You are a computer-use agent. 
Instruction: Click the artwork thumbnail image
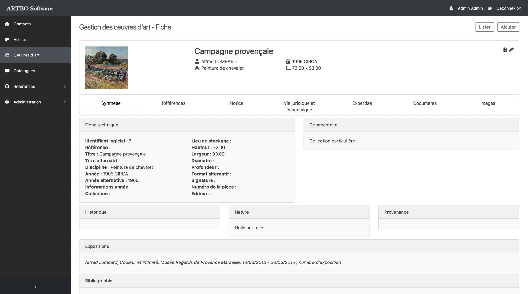pyautogui.click(x=106, y=67)
